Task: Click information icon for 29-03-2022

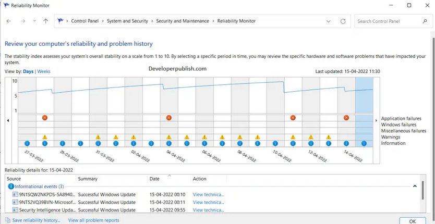Action: tap(63, 144)
